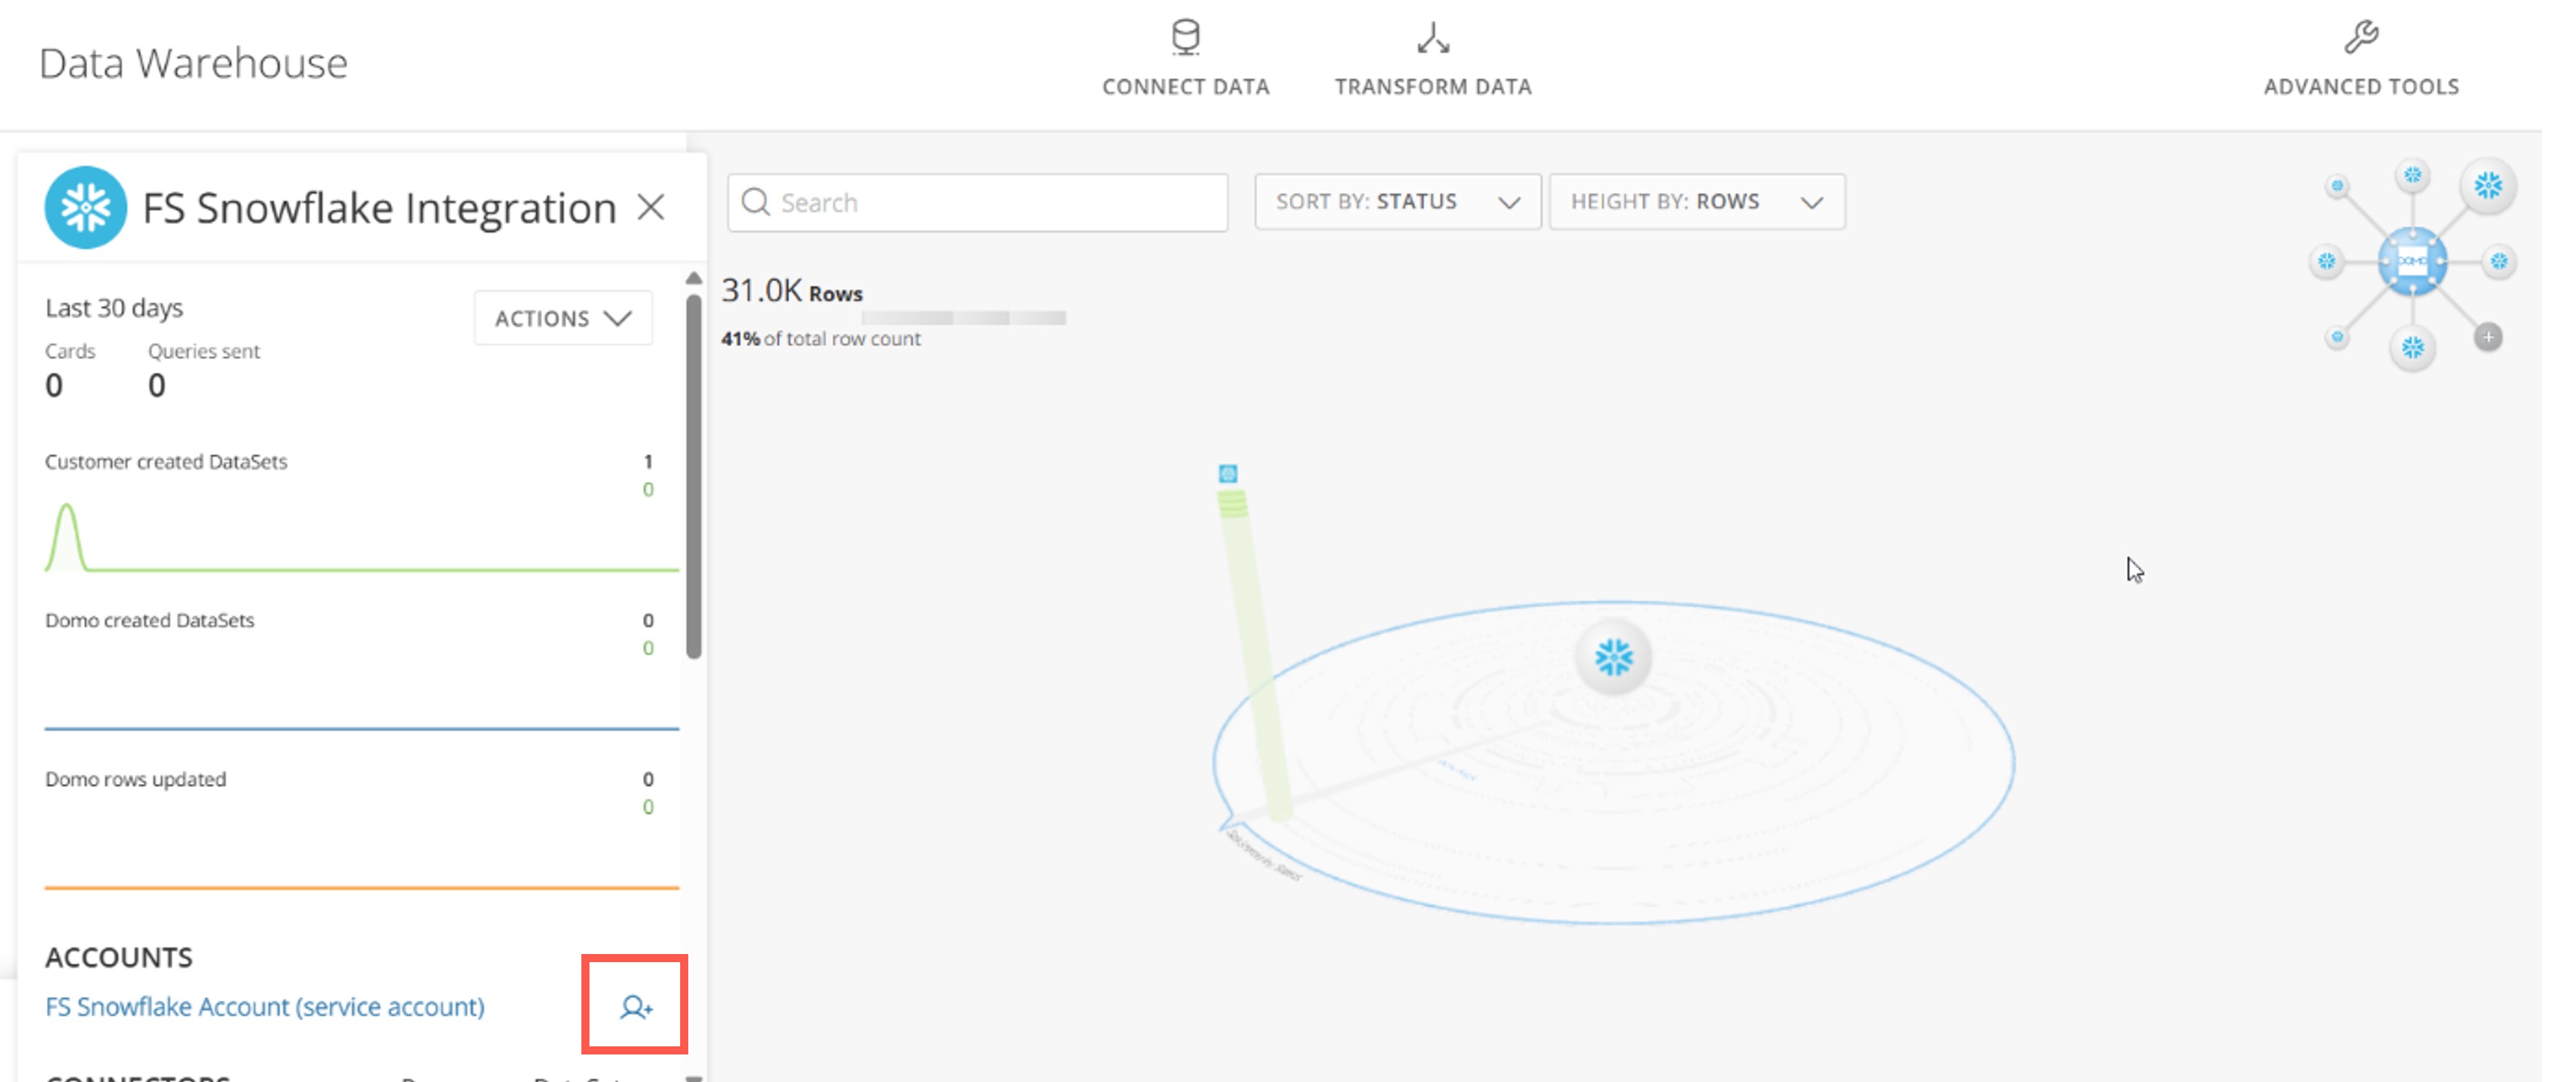Click the FS Snowflake Integration logo icon

[85, 207]
